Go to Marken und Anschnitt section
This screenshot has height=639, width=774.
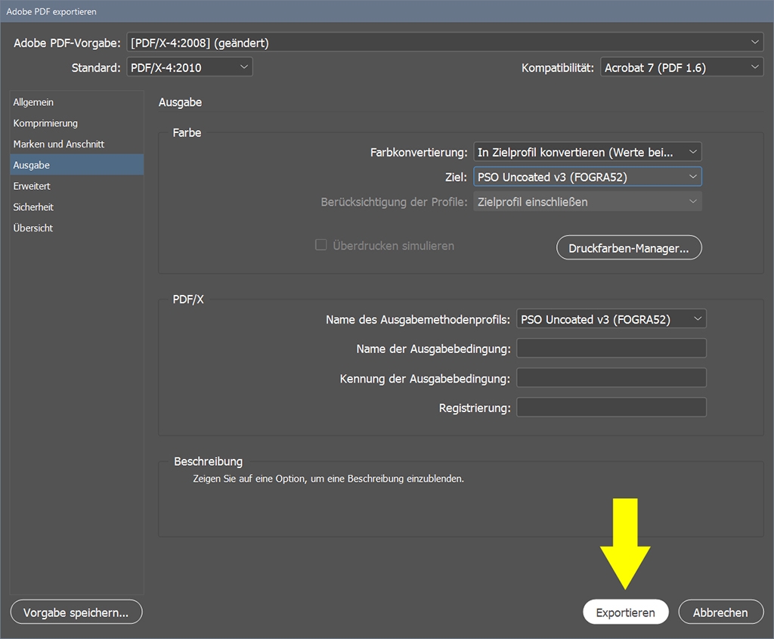(59, 144)
